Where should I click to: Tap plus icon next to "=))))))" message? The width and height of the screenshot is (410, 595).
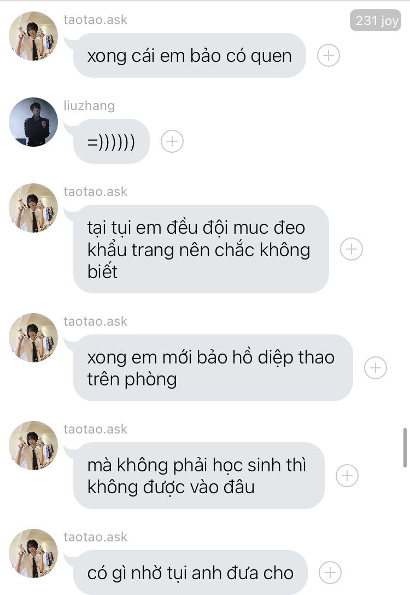[172, 142]
